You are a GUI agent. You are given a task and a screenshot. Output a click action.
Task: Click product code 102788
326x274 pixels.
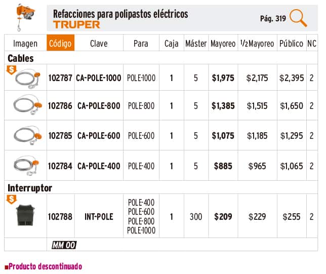(x=60, y=217)
